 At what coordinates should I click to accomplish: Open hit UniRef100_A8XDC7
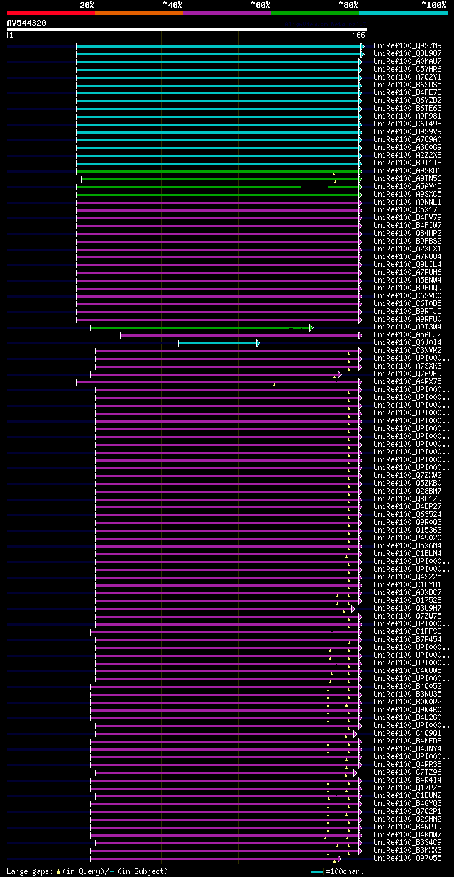coord(407,592)
